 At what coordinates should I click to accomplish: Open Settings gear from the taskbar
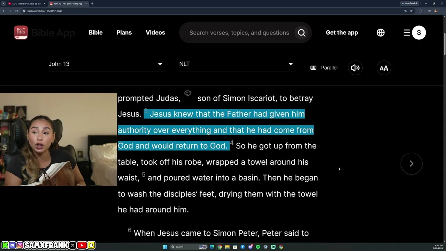pyautogui.click(x=266, y=247)
